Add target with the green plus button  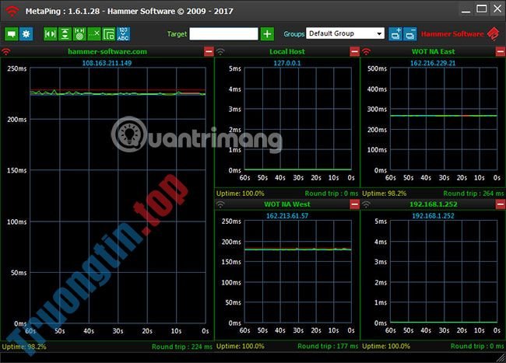267,34
